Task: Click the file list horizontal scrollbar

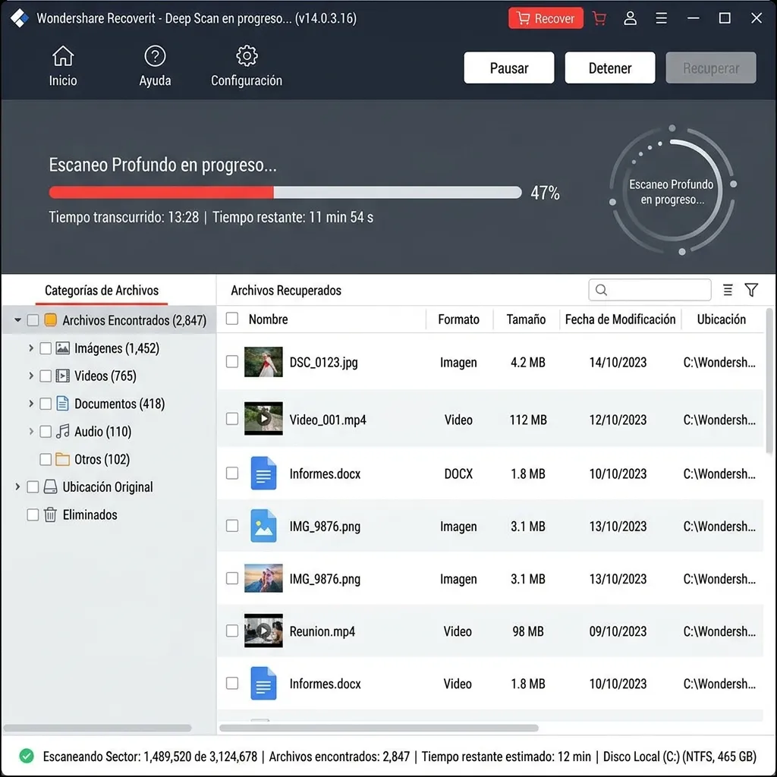Action: pyautogui.click(x=379, y=728)
